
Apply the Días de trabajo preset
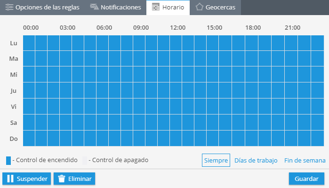click(256, 160)
